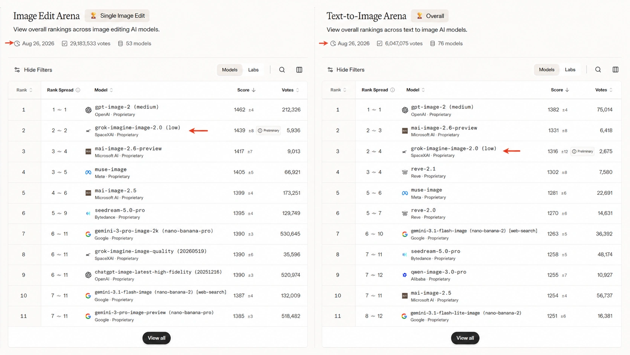The image size is (630, 355).
Task: Open gemini-3-pro-image-preview (nano-banana-pro) model
Action: point(154,312)
